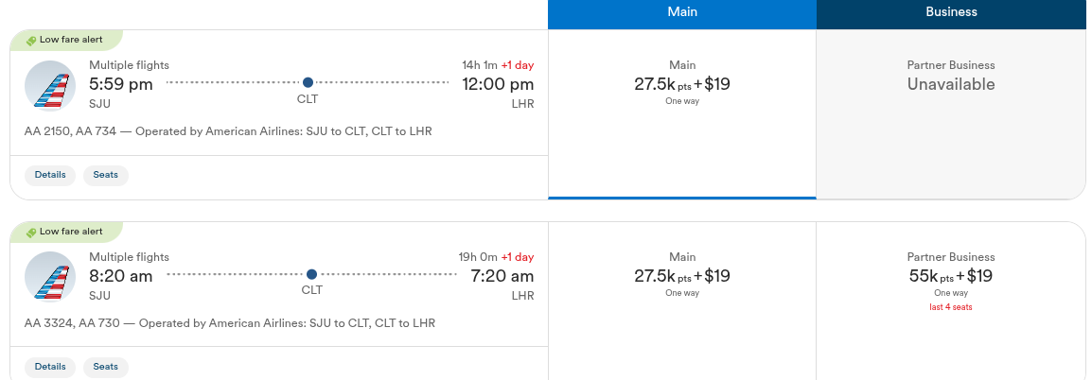This screenshot has width=1092, height=380.
Task: Click American Airlines logo on 5:59 pm flight
Action: coord(50,86)
